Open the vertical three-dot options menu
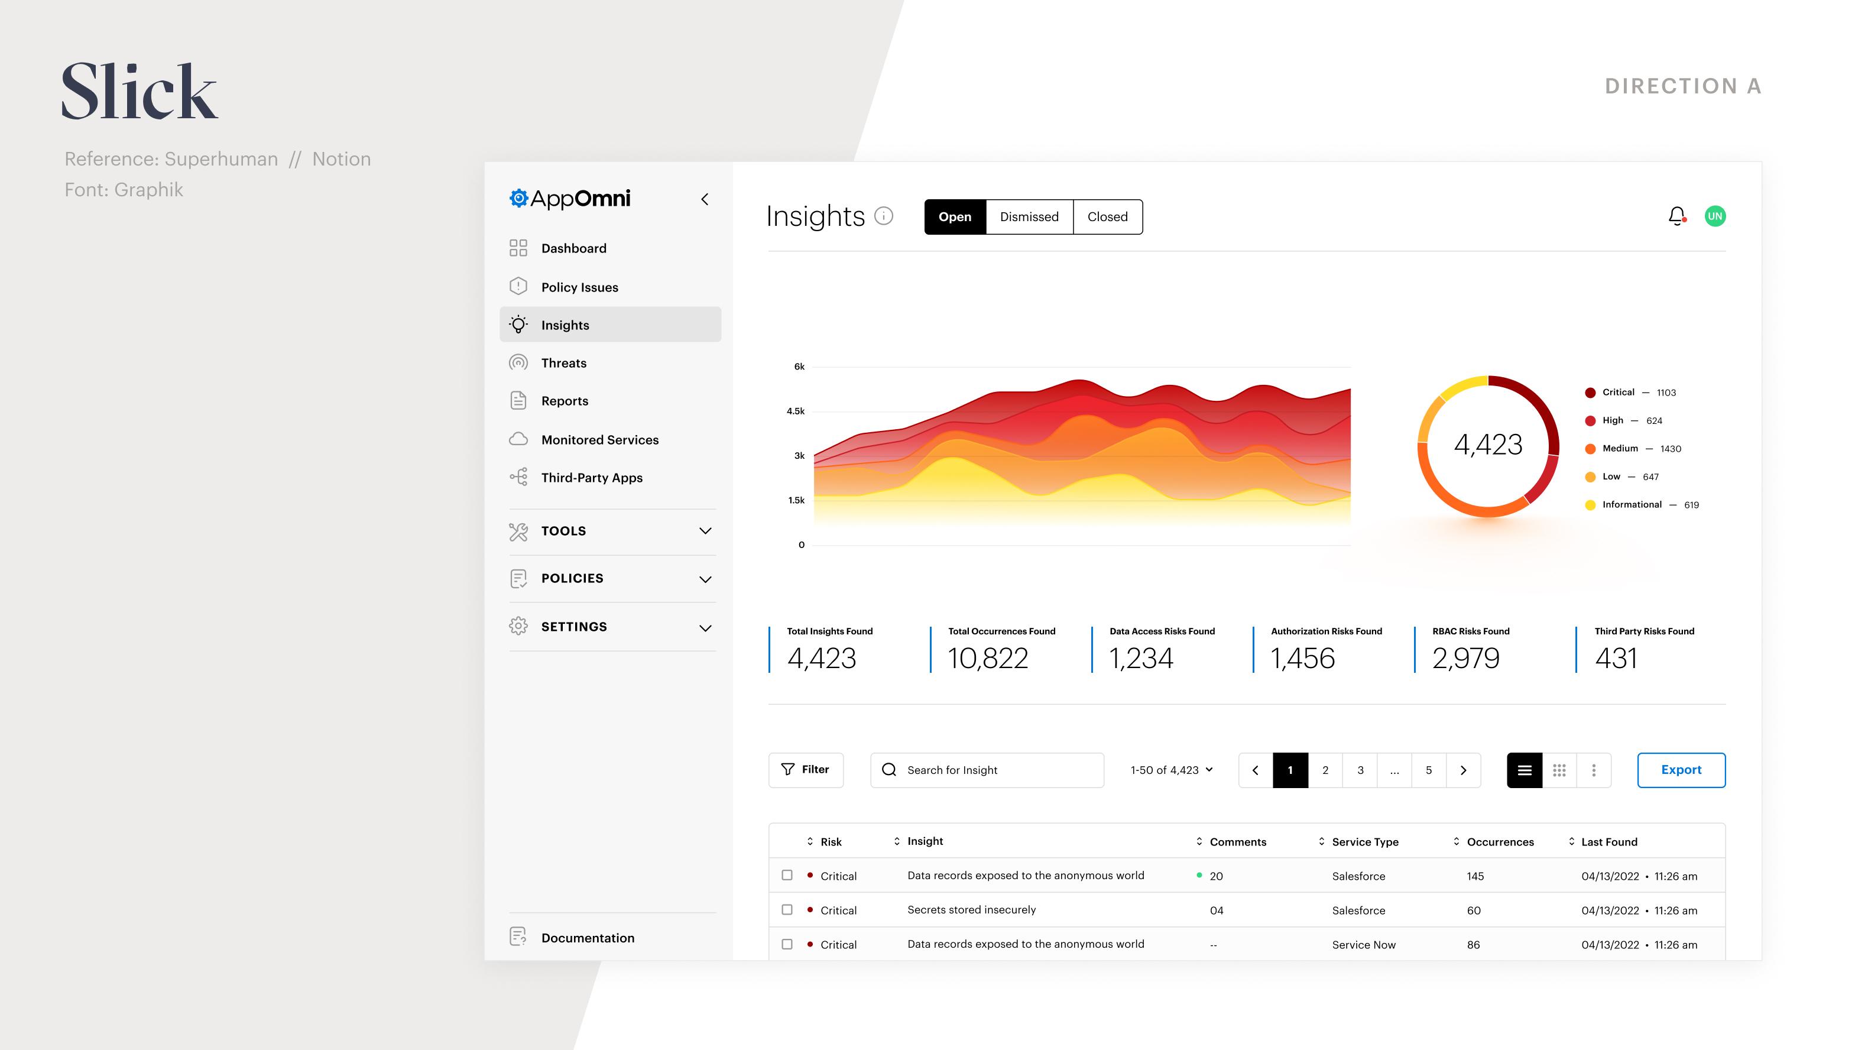This screenshot has height=1050, width=1868. (x=1593, y=770)
